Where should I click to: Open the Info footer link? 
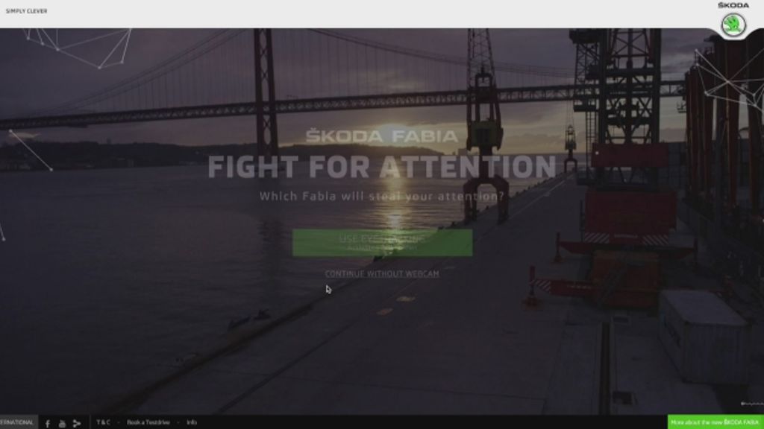[192, 422]
